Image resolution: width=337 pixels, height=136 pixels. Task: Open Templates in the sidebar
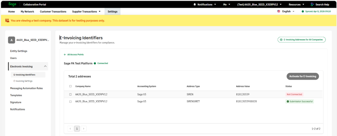[x=16, y=95]
